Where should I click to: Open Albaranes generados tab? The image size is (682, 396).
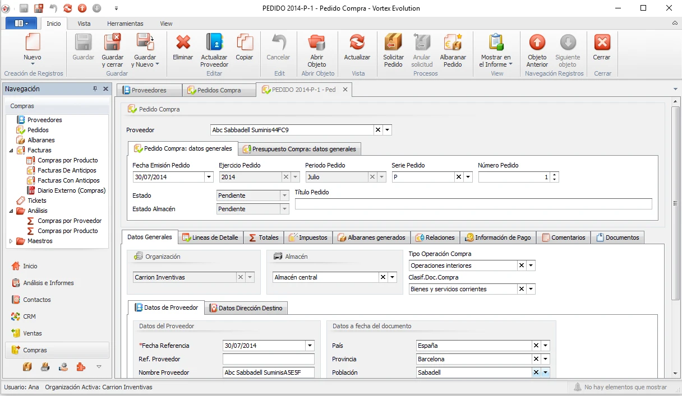click(371, 237)
